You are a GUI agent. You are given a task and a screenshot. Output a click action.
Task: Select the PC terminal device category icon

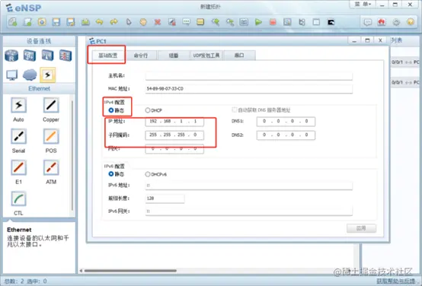[x=12, y=75]
